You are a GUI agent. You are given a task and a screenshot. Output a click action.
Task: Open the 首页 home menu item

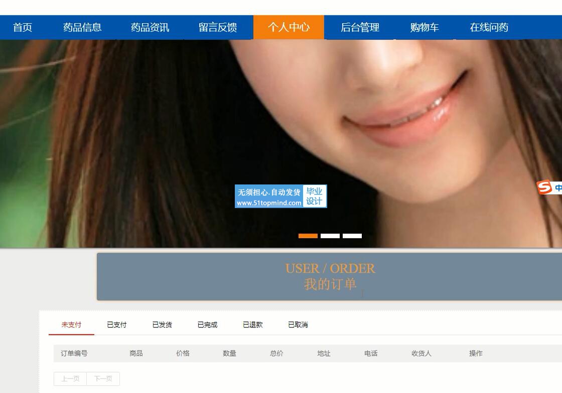pyautogui.click(x=23, y=27)
